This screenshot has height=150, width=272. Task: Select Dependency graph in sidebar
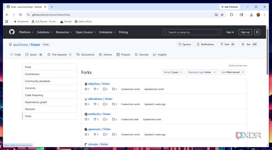click(49, 102)
